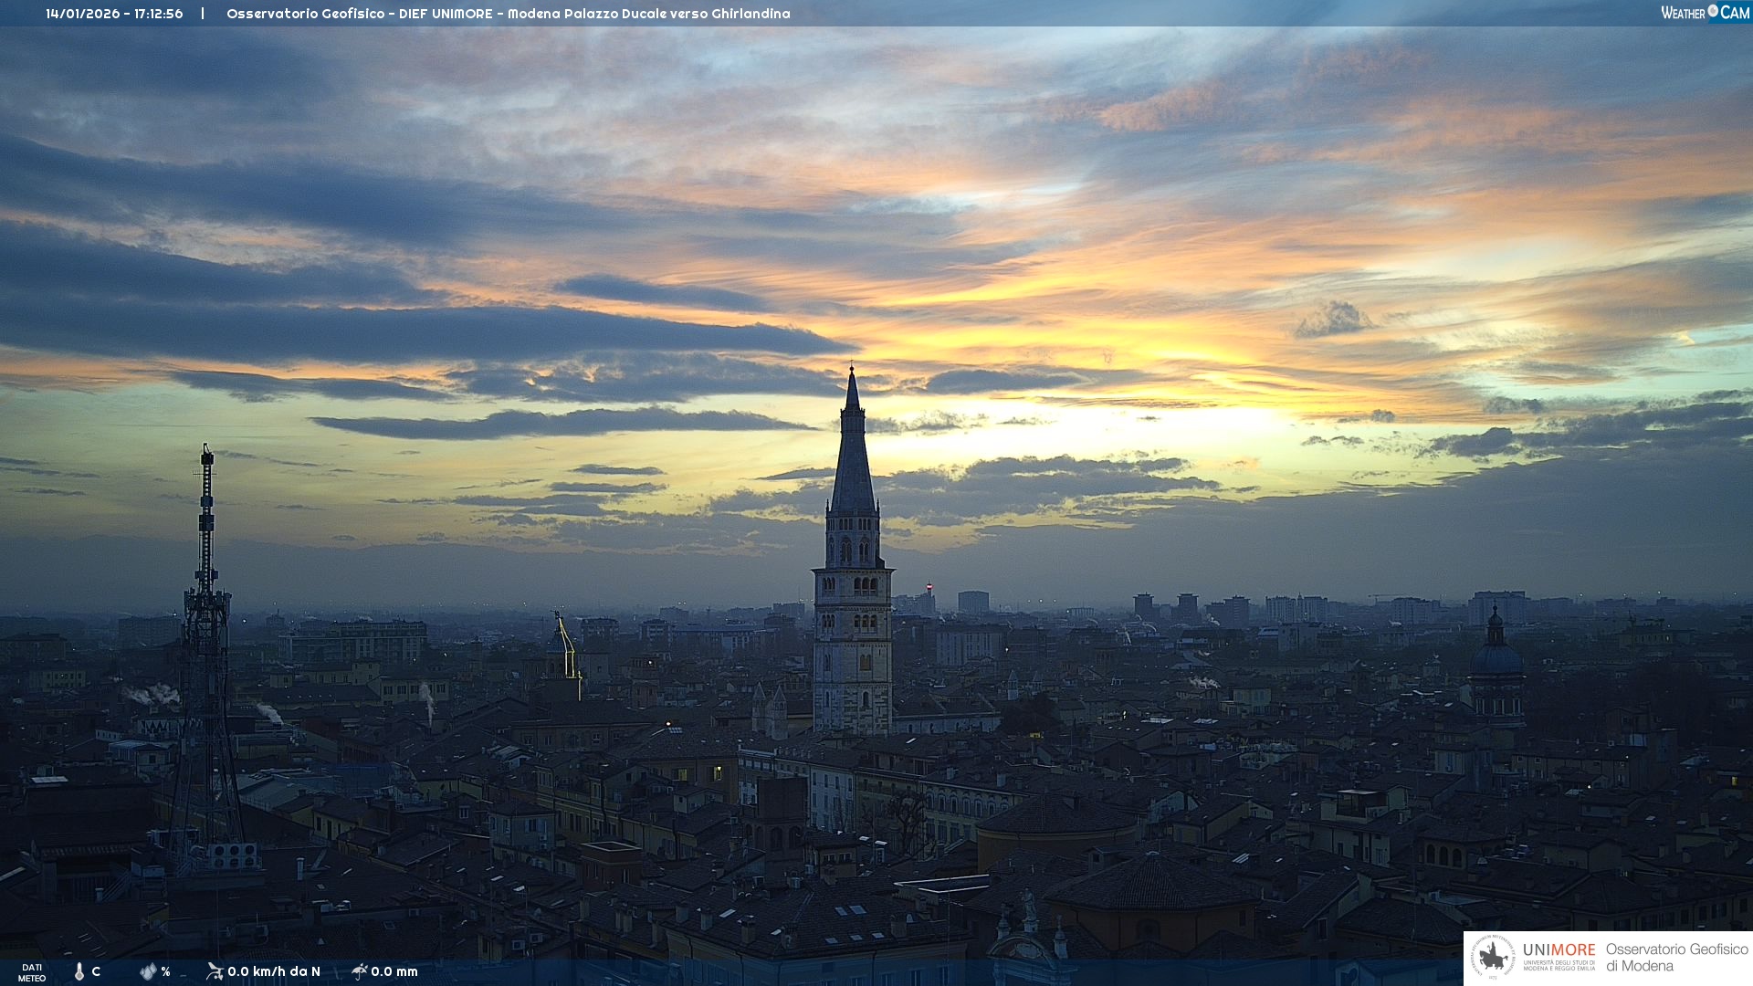1753x986 pixels.
Task: Click the wind speed reading 0.0 km/h da N
Action: pos(274,971)
